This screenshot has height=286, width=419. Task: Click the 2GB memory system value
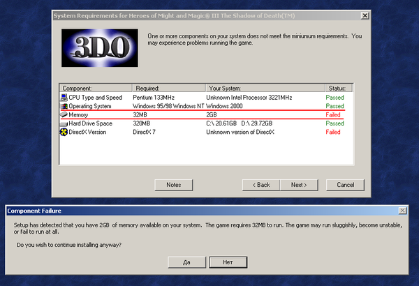point(212,115)
